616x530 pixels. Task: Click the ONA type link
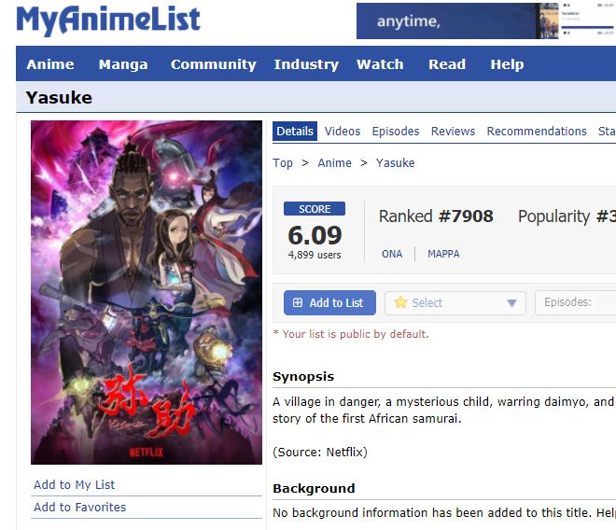point(392,254)
